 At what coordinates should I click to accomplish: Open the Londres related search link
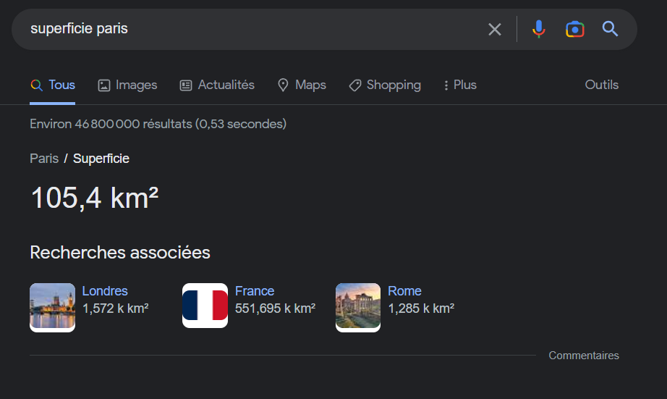coord(105,291)
